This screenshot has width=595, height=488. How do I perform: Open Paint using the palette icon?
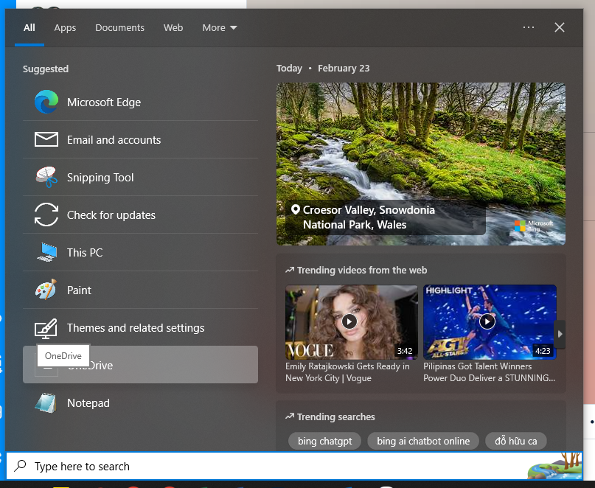[46, 290]
